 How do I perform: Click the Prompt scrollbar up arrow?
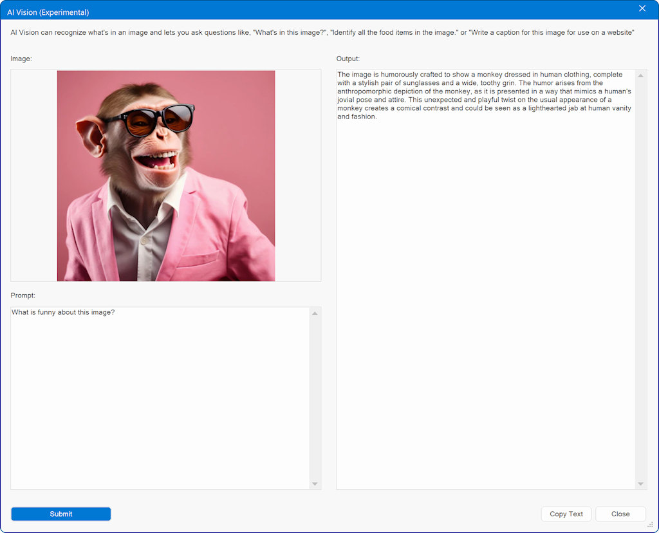pos(315,313)
